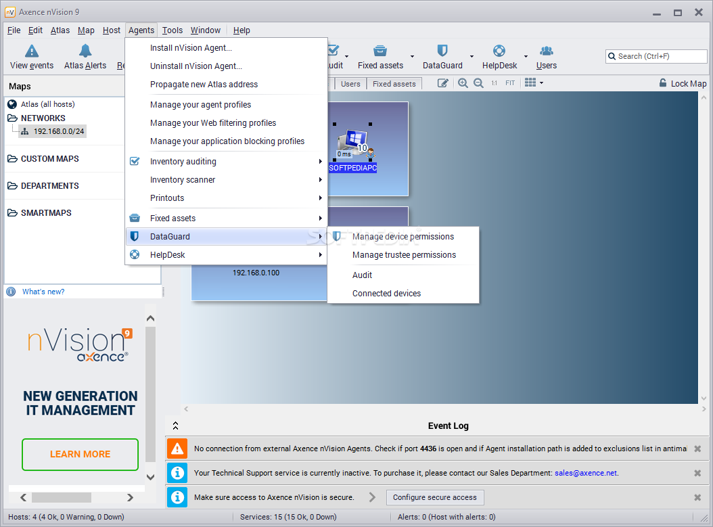Image resolution: width=713 pixels, height=527 pixels.
Task: Click the nVision Axence logo banner
Action: [x=80, y=345]
